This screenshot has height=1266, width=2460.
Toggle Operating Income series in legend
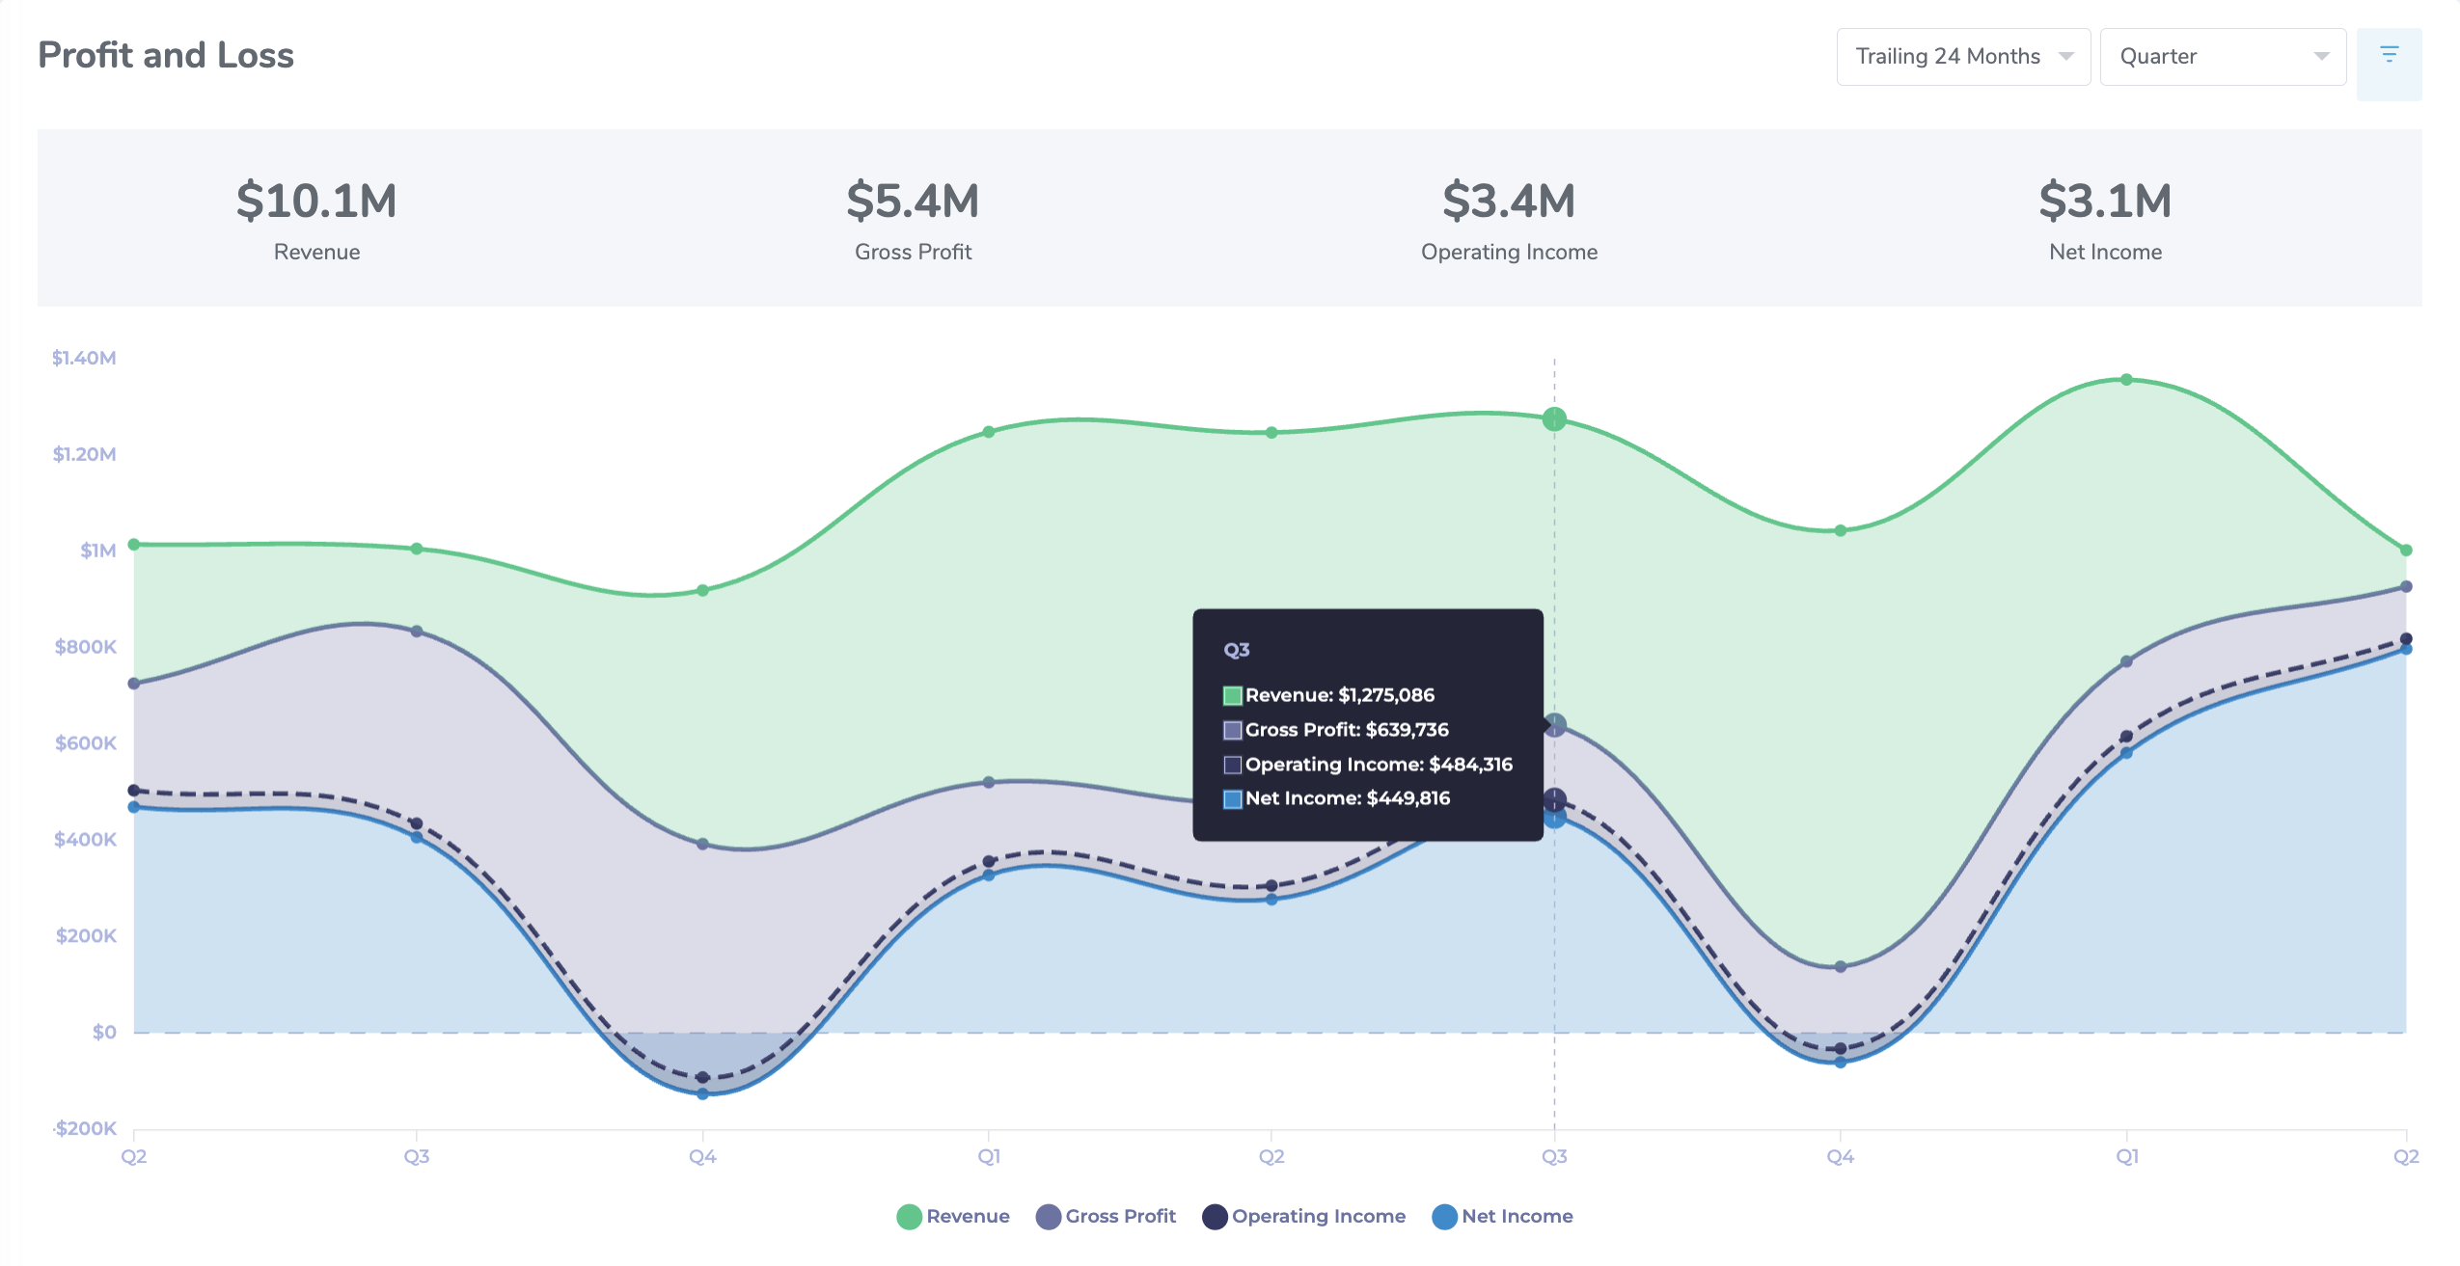[x=1304, y=1216]
